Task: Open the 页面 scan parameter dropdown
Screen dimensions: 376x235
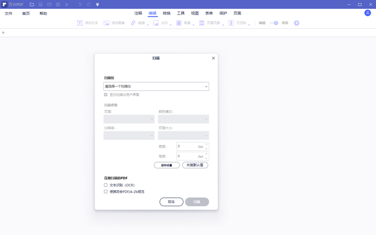Action: click(129, 119)
